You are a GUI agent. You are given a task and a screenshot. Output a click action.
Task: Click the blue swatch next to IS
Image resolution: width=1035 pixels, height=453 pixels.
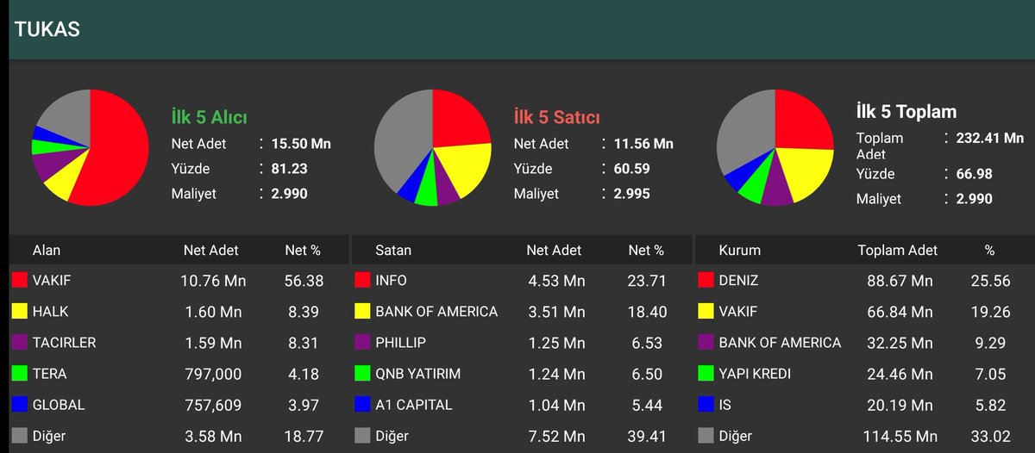point(706,405)
